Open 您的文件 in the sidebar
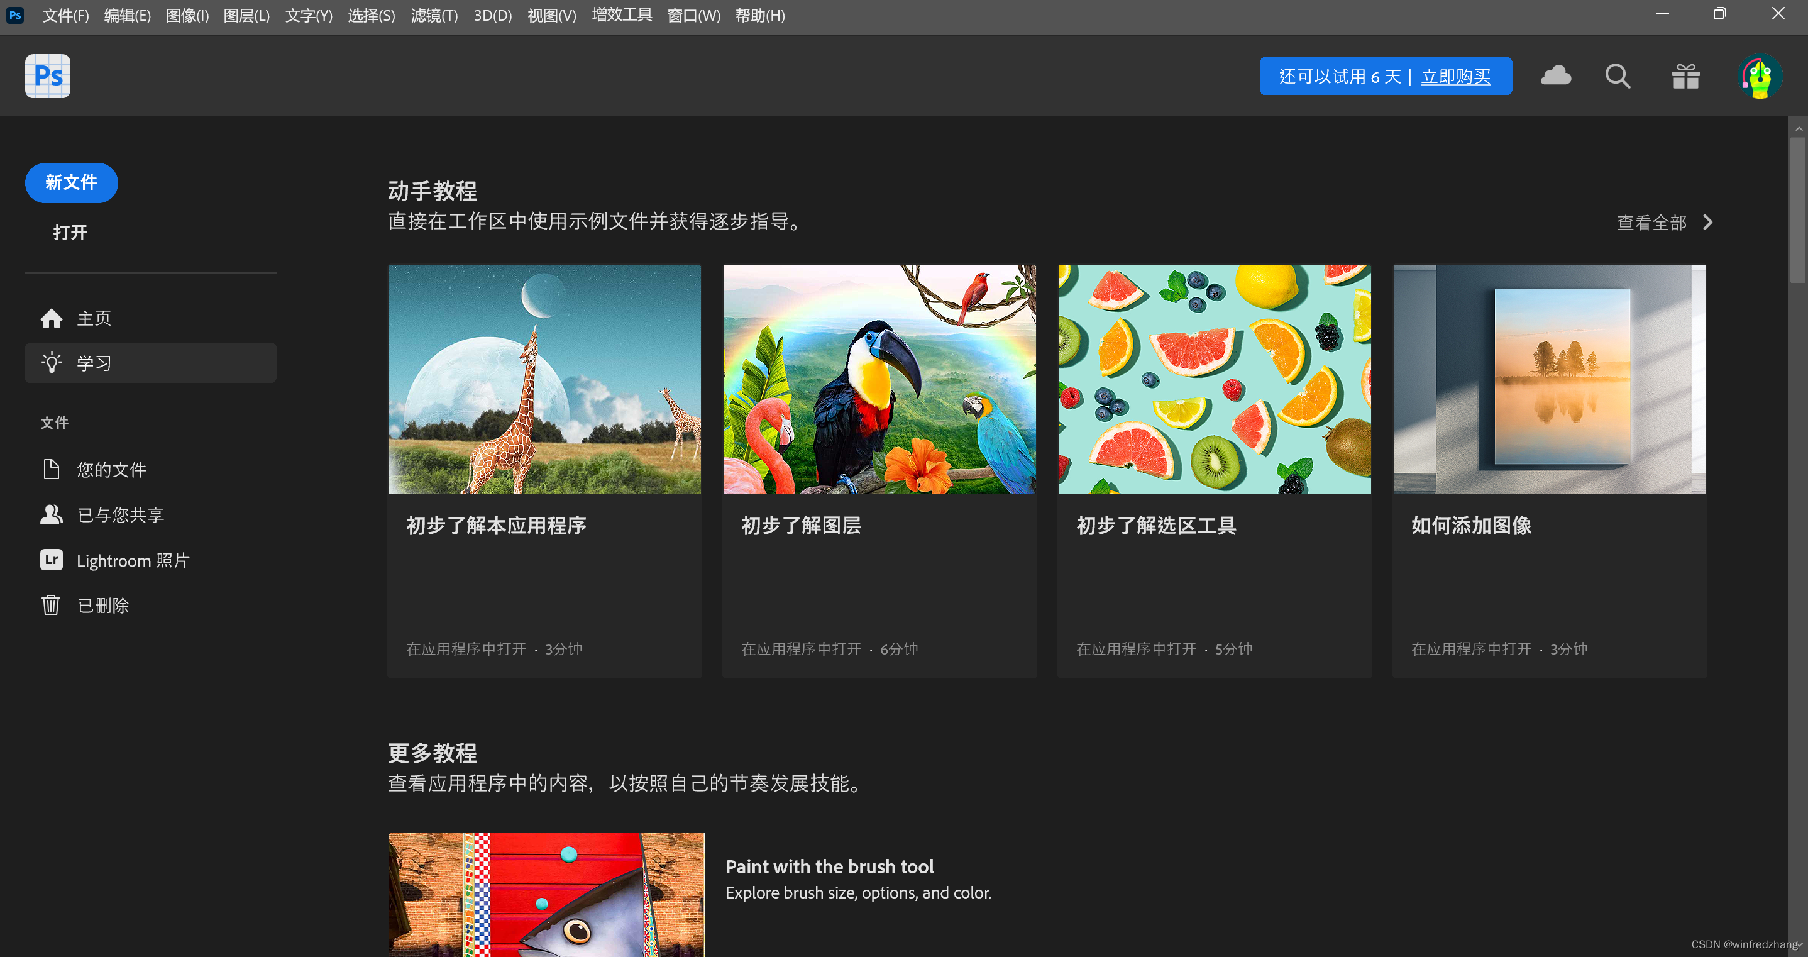This screenshot has height=957, width=1808. tap(151, 469)
